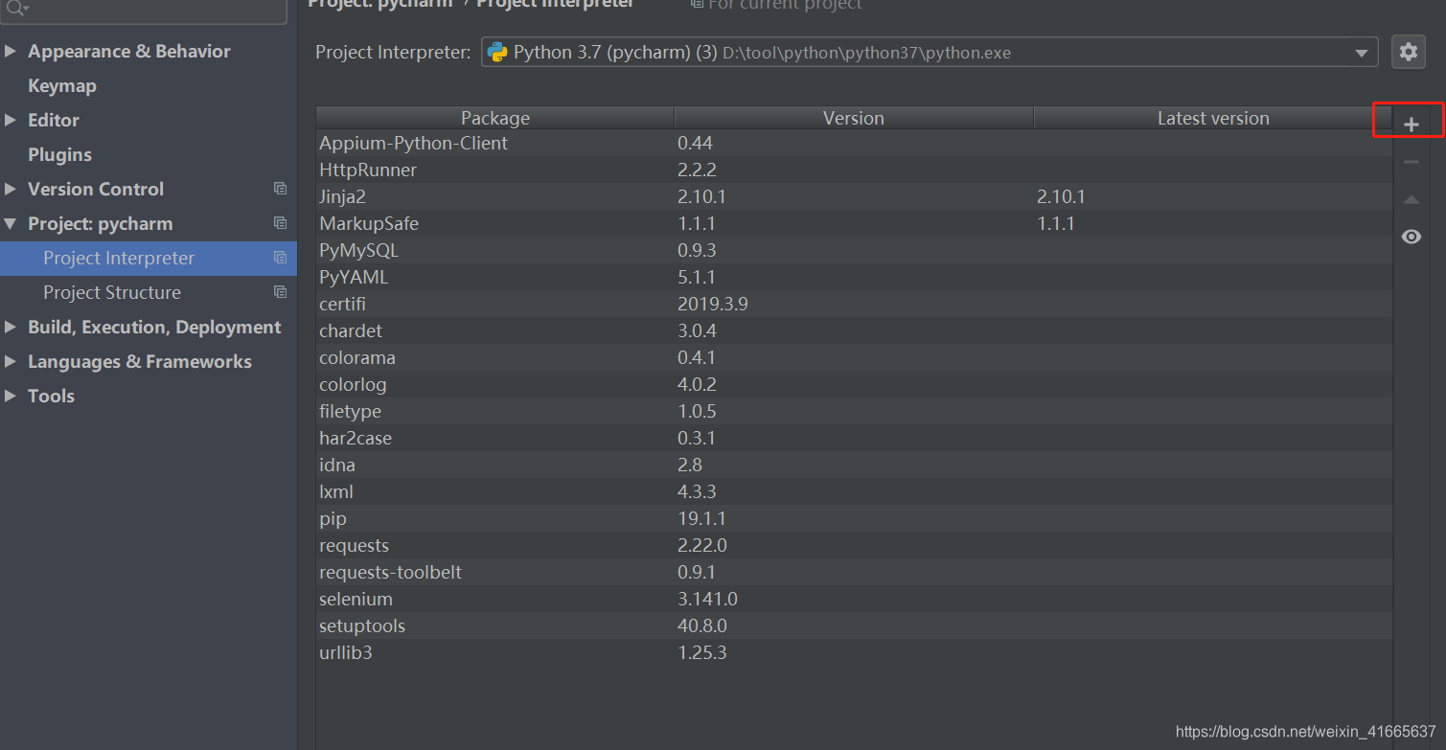Select the har2case package row
The height and width of the screenshot is (750, 1446).
click(855, 438)
